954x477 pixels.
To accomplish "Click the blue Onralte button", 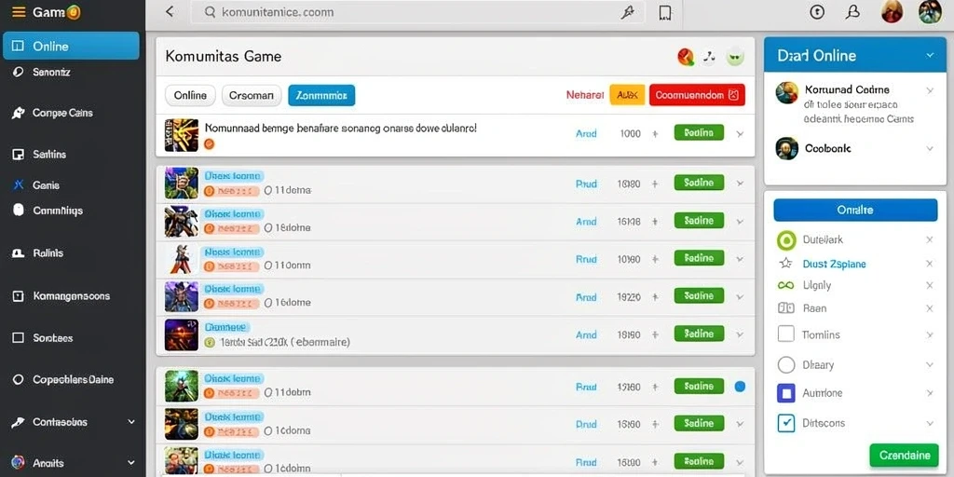I will (x=855, y=210).
